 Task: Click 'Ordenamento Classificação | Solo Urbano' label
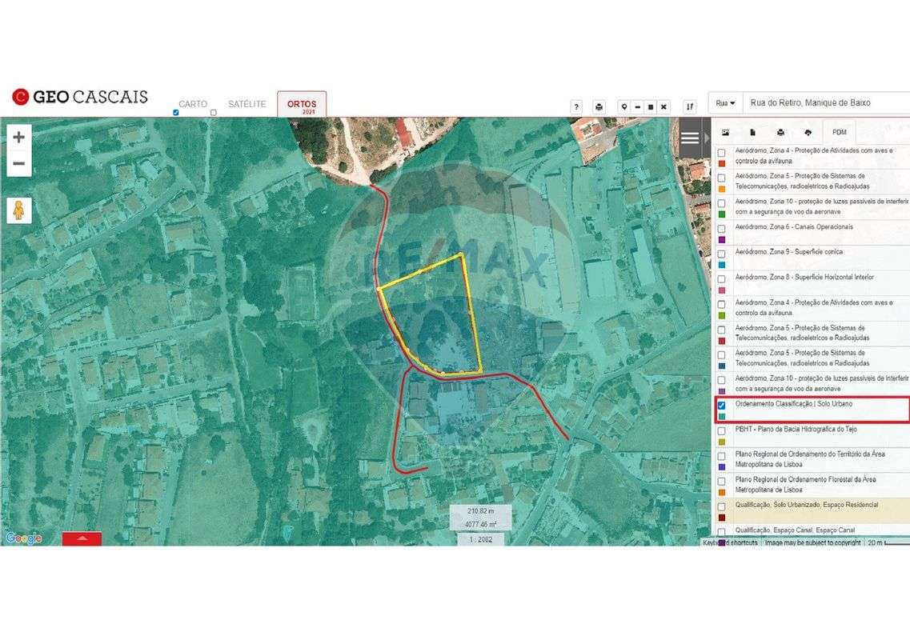(x=793, y=404)
